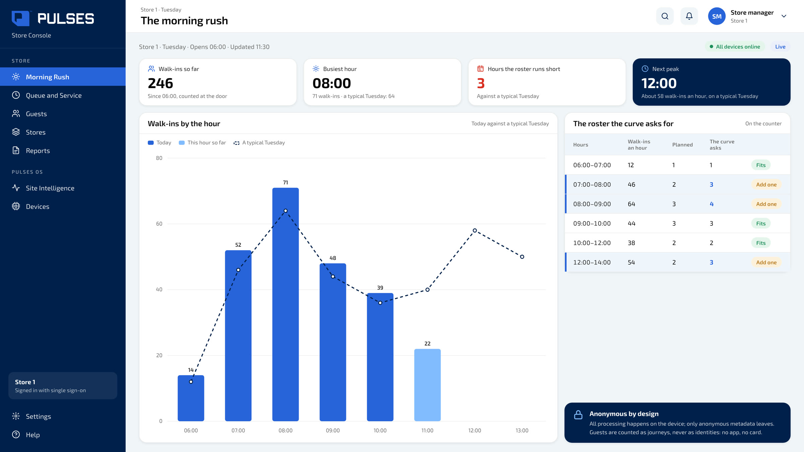This screenshot has height=452, width=804.
Task: Click the Settings gear icon
Action: [x=16, y=416]
